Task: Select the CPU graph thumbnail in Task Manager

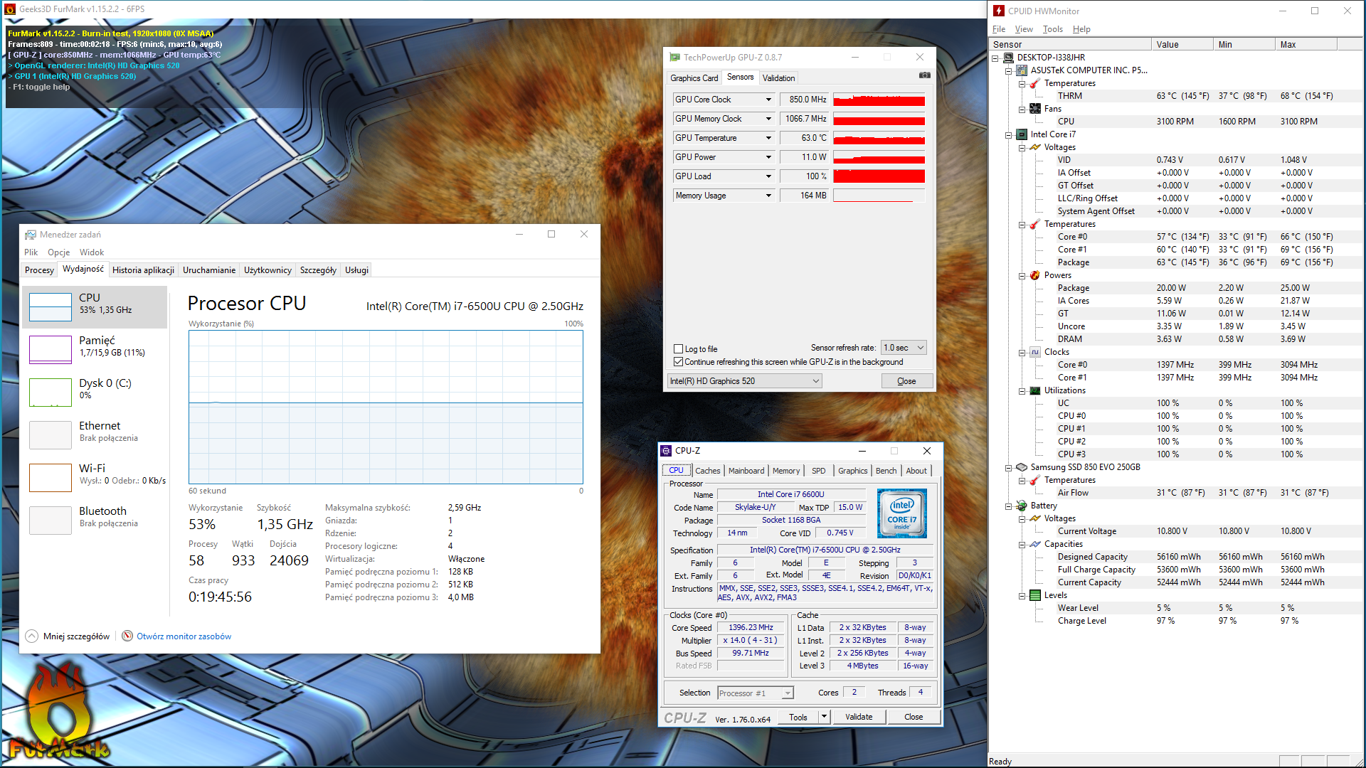Action: pos(51,307)
